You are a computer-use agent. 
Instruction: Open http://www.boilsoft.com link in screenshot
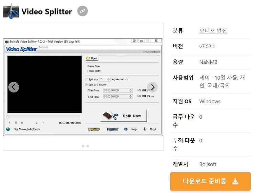pyautogui.click(x=27, y=129)
